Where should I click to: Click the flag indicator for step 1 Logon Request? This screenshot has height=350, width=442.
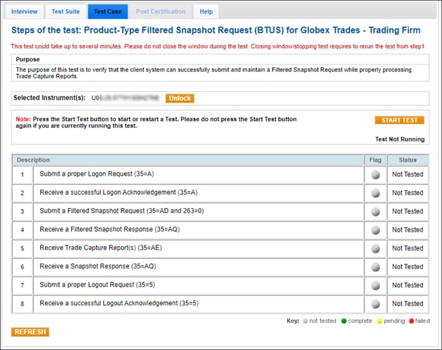point(375,175)
